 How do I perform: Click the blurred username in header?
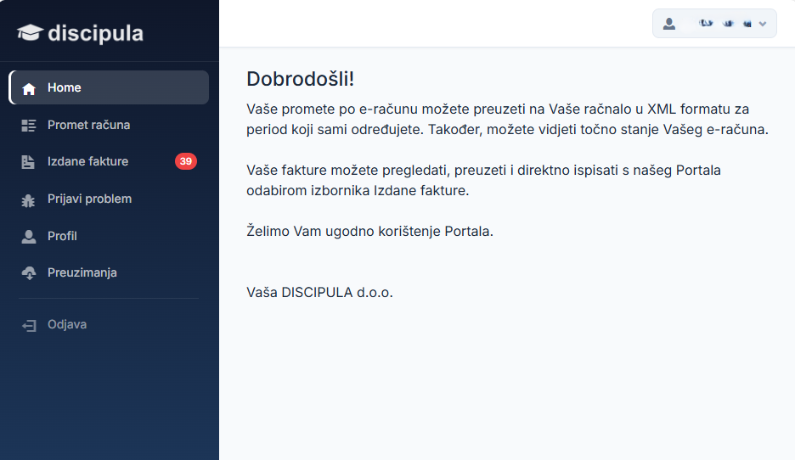[725, 23]
